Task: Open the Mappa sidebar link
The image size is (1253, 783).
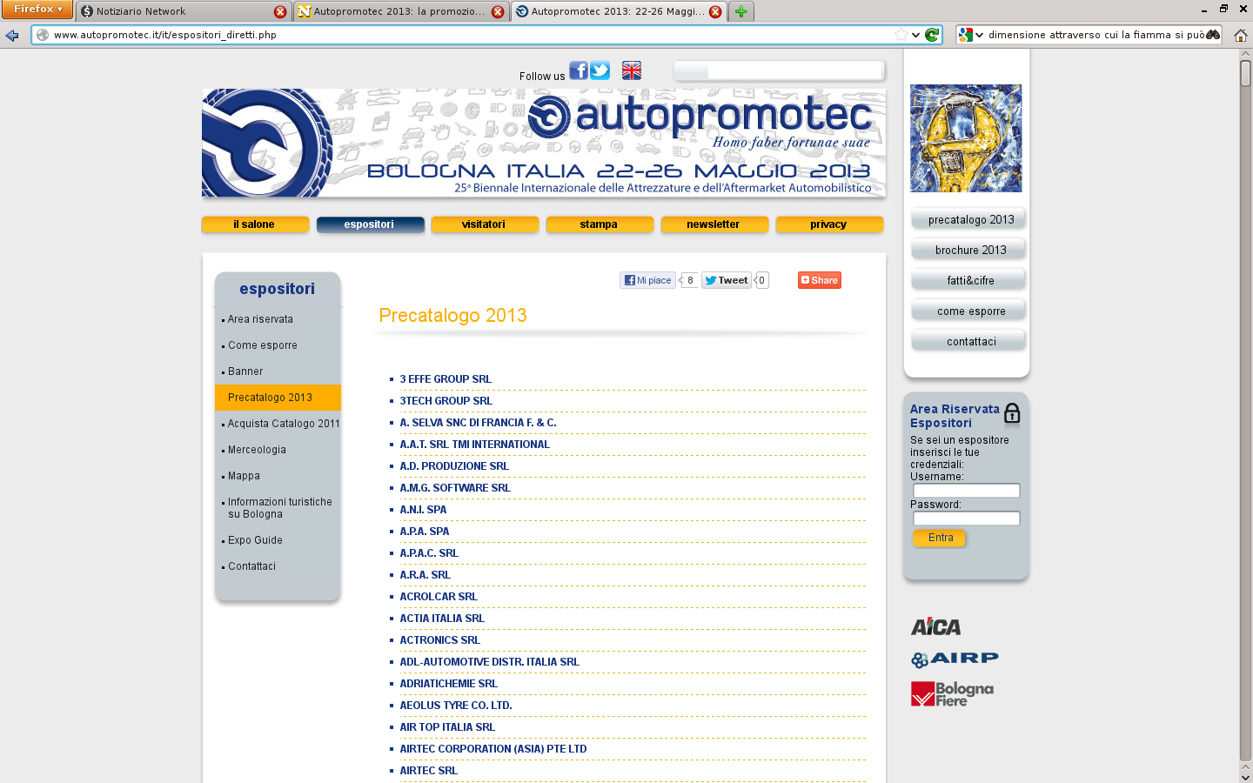Action: [x=244, y=476]
